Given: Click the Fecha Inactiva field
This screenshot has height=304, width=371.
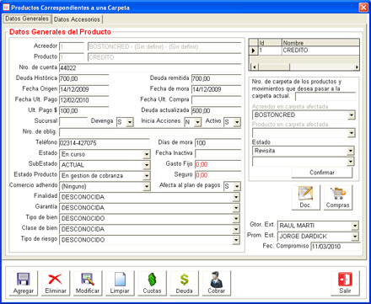Looking at the screenshot, I should click(218, 153).
